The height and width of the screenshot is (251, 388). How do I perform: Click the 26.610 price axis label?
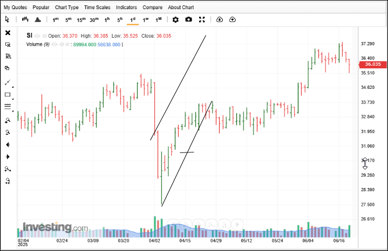coord(367,219)
